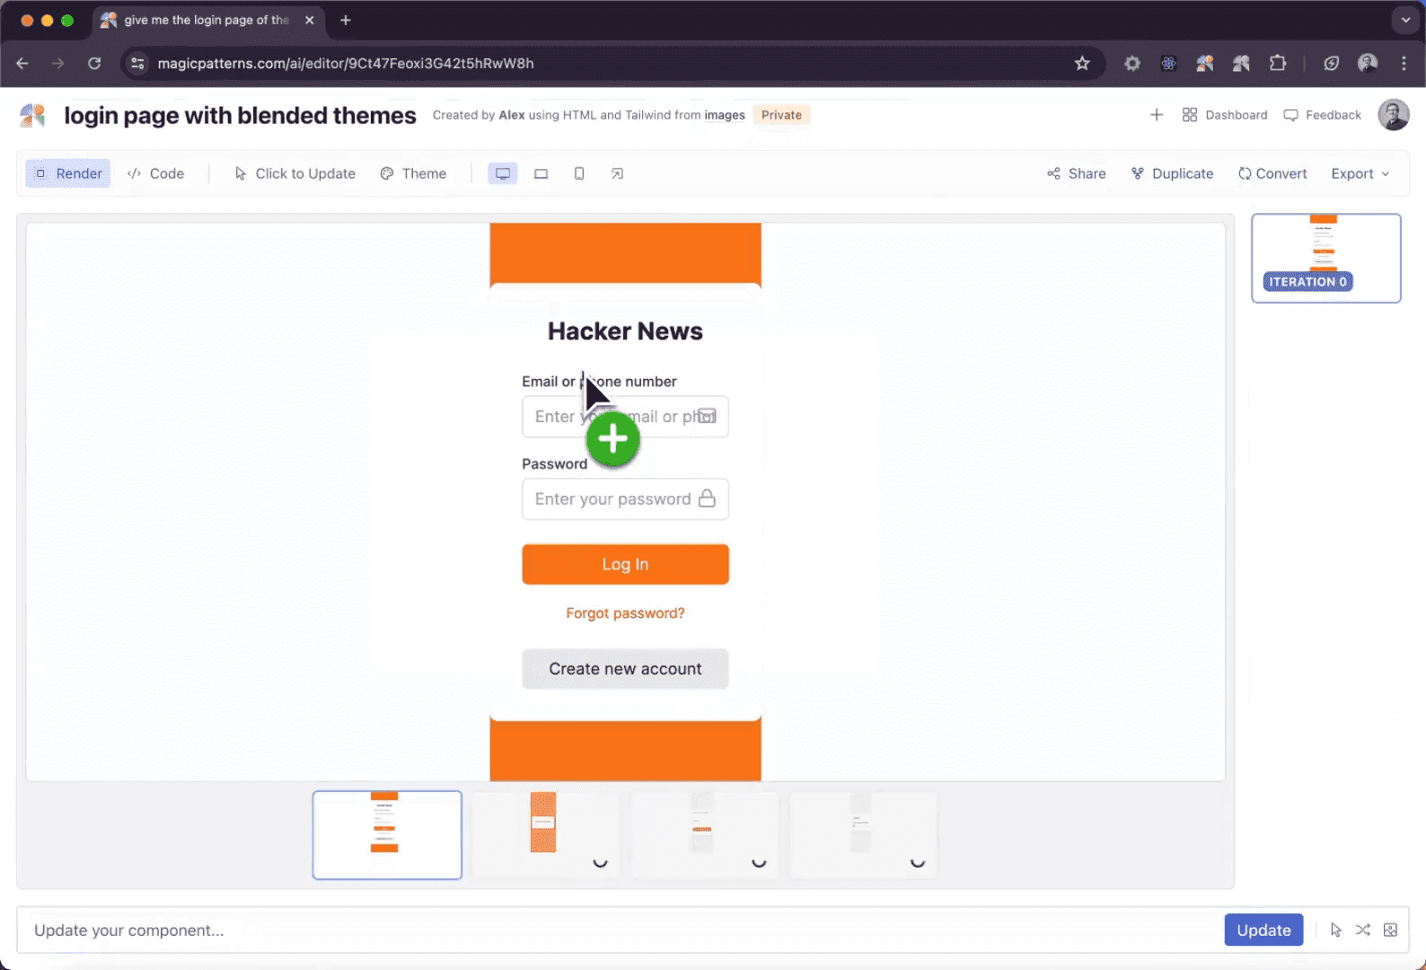Activate Click to Update mode
Image resolution: width=1426 pixels, height=970 pixels.
click(x=295, y=173)
